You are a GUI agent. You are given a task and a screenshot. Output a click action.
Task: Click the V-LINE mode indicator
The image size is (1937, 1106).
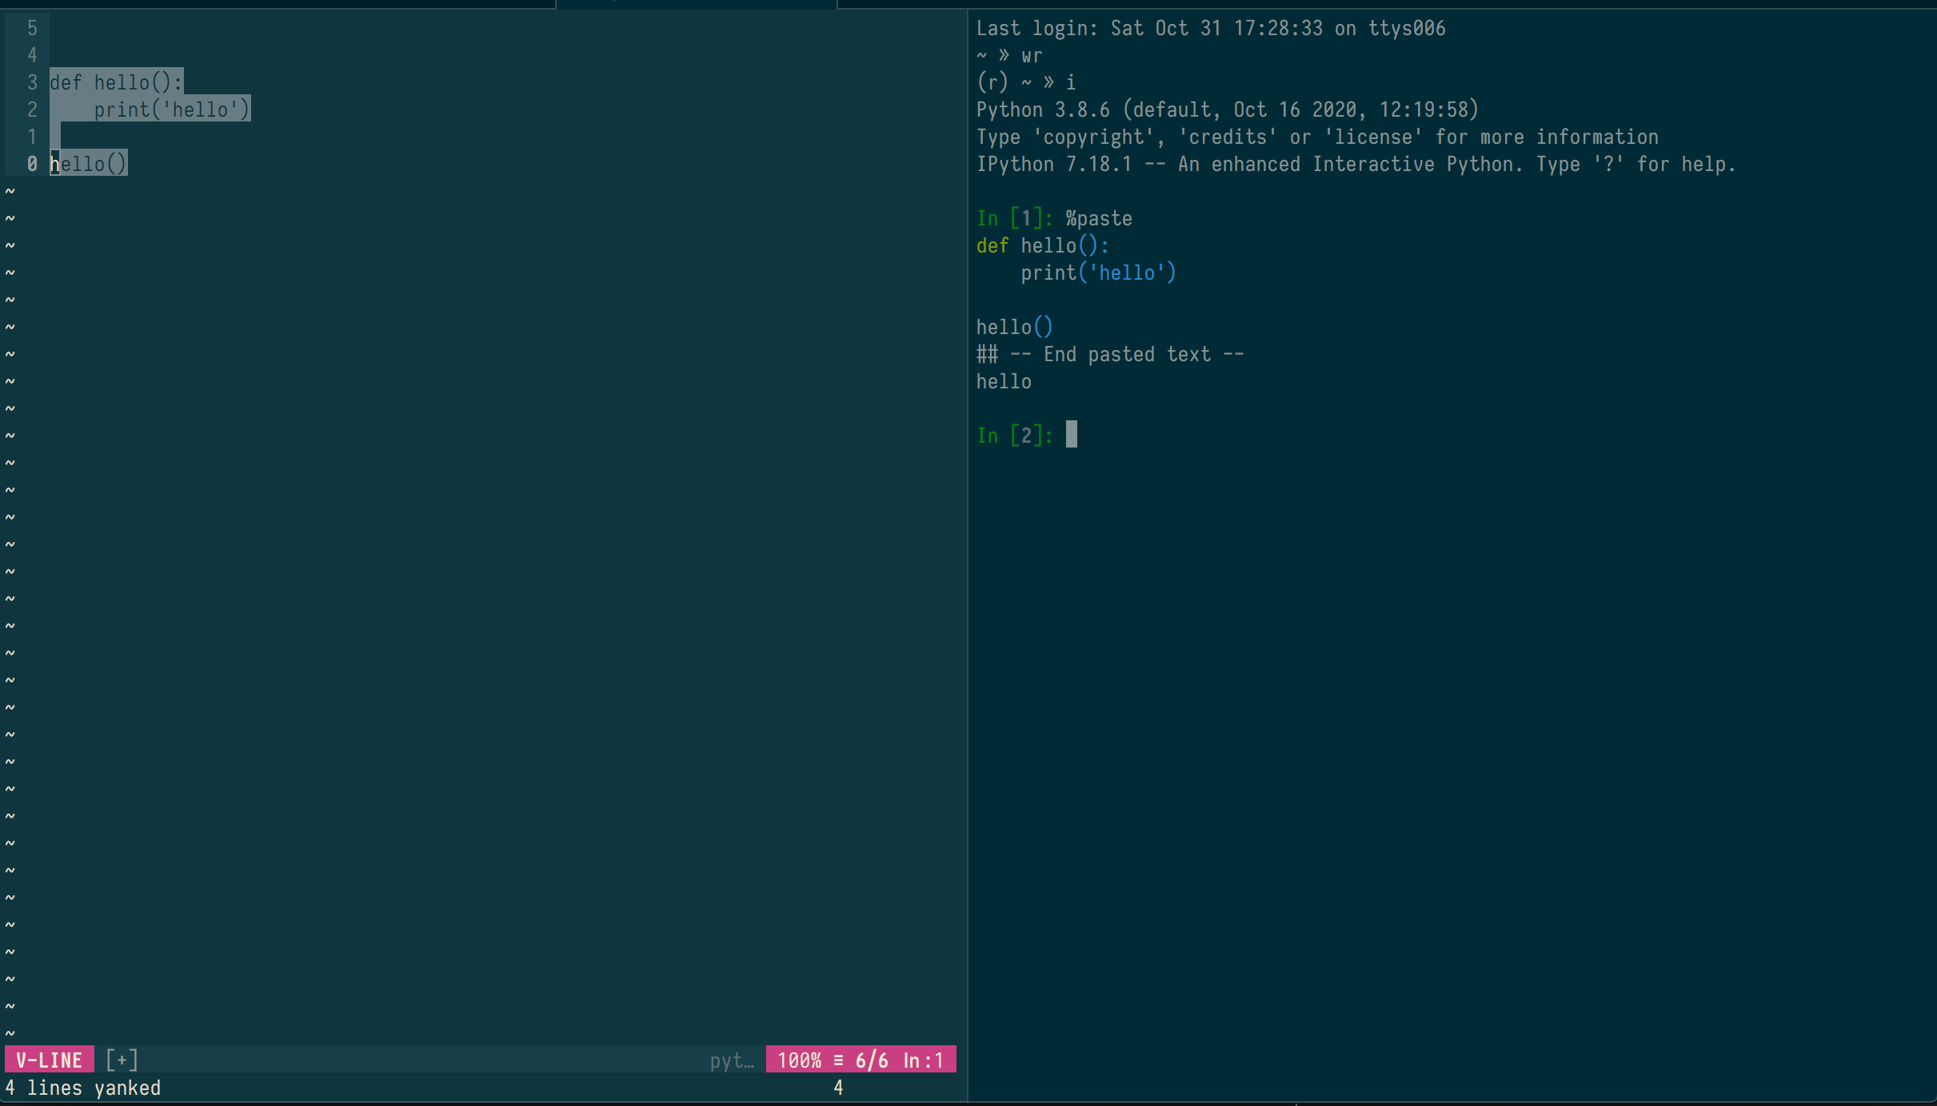49,1060
